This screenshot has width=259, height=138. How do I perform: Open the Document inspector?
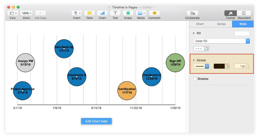click(x=244, y=13)
